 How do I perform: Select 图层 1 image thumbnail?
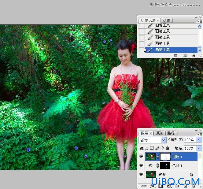tap(150, 157)
